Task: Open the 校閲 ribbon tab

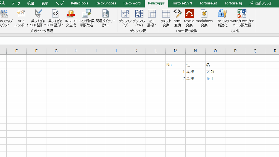Action: pos(31,3)
